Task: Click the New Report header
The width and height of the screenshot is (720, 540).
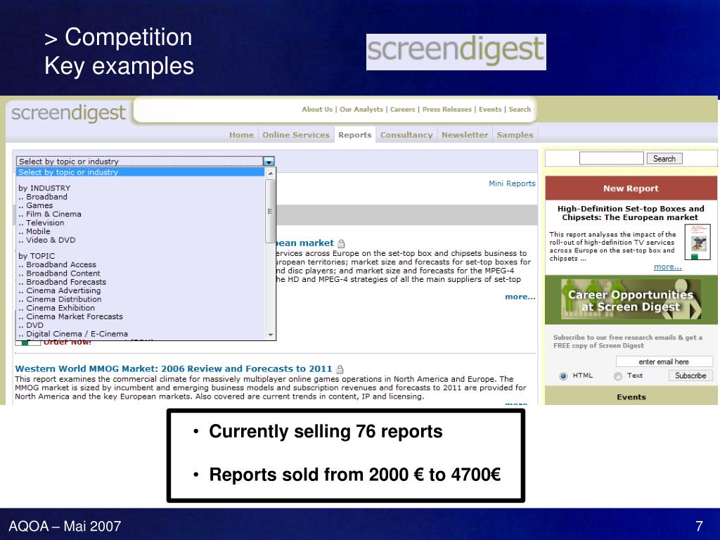Action: [631, 188]
